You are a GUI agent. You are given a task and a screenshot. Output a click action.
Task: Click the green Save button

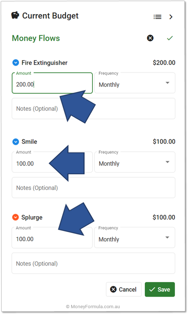(x=160, y=289)
